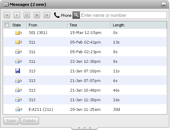Image resolution: width=170 pixels, height=130 pixels.
Task: Select sender 311 in 13s message row
Action: pos(32,42)
